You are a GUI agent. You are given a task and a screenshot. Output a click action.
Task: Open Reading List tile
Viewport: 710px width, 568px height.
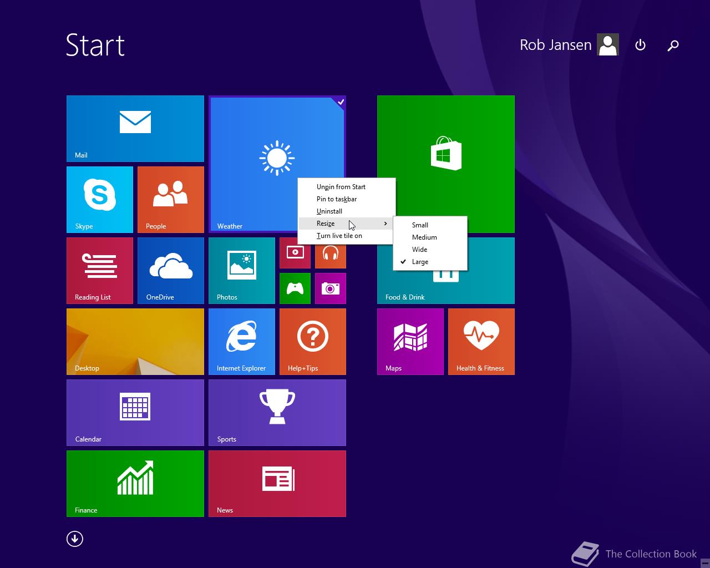click(100, 271)
